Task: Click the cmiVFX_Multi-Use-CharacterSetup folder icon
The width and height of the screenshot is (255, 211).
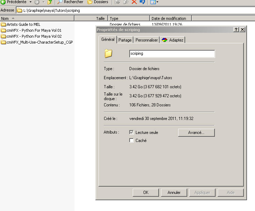Action: pyautogui.click(x=3, y=42)
